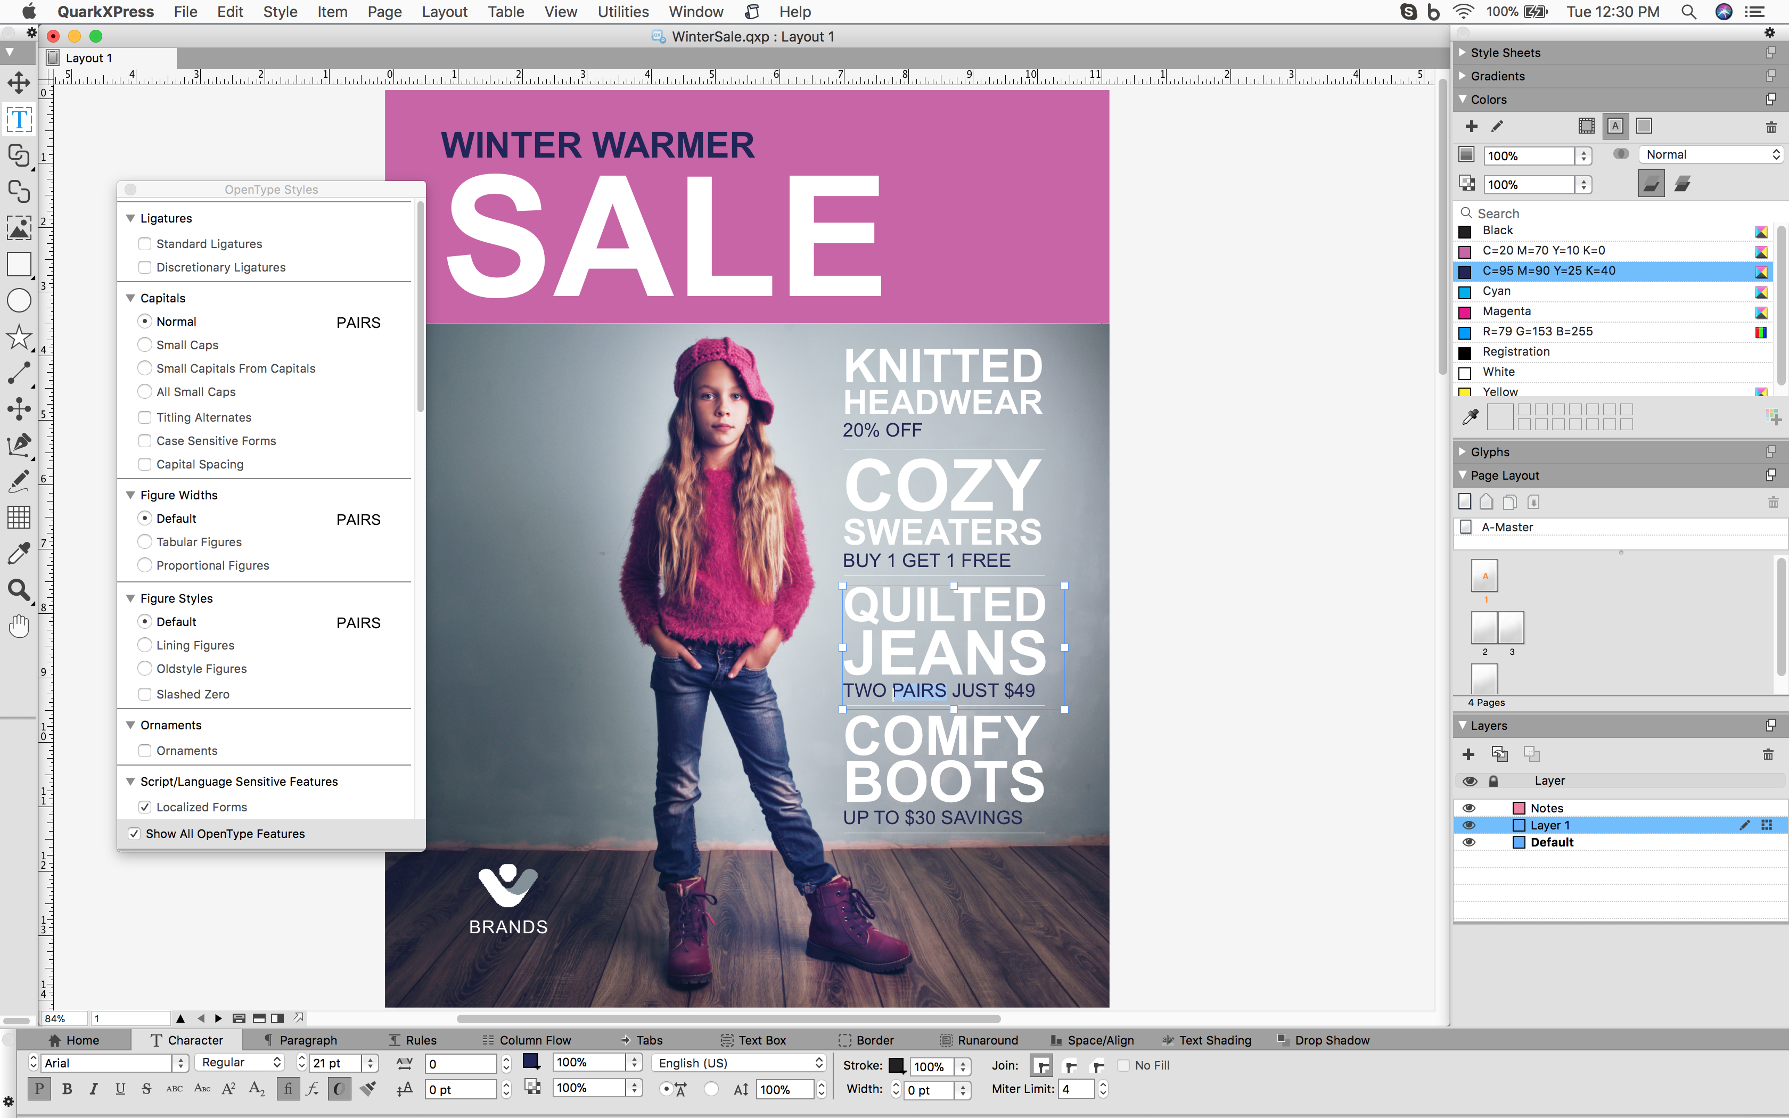Select Tabular Figures radio button
The width and height of the screenshot is (1789, 1118).
click(x=144, y=541)
